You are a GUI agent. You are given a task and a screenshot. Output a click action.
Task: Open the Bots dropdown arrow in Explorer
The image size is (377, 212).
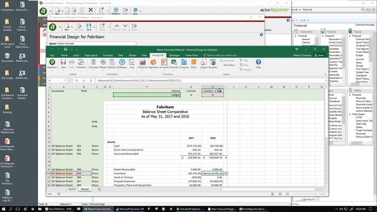click(x=140, y=11)
